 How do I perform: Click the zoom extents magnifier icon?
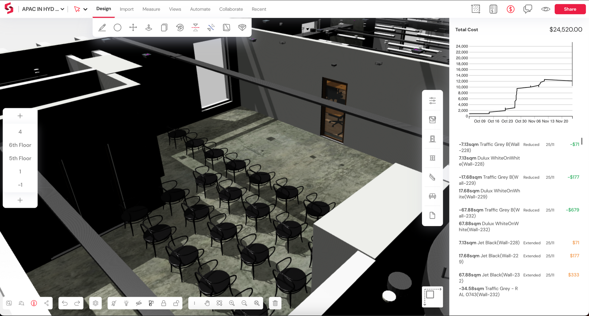(x=257, y=303)
